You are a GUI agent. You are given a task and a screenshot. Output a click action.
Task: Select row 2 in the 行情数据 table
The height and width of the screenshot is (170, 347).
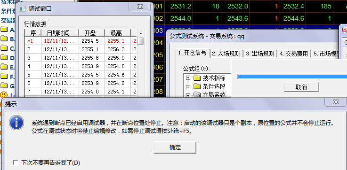pos(81,49)
